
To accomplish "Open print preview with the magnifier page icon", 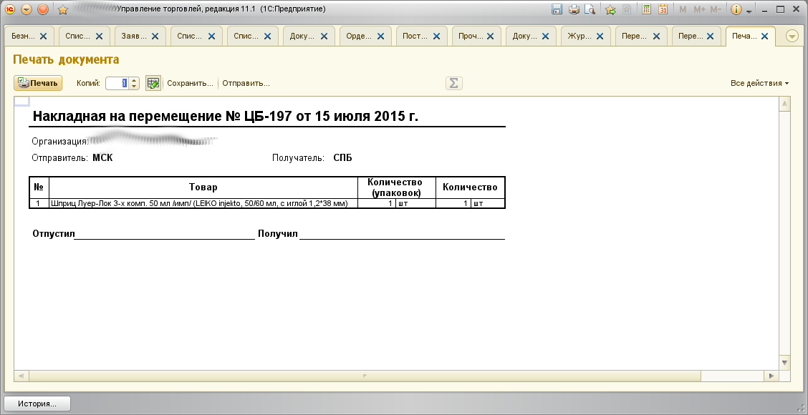I will tap(590, 9).
